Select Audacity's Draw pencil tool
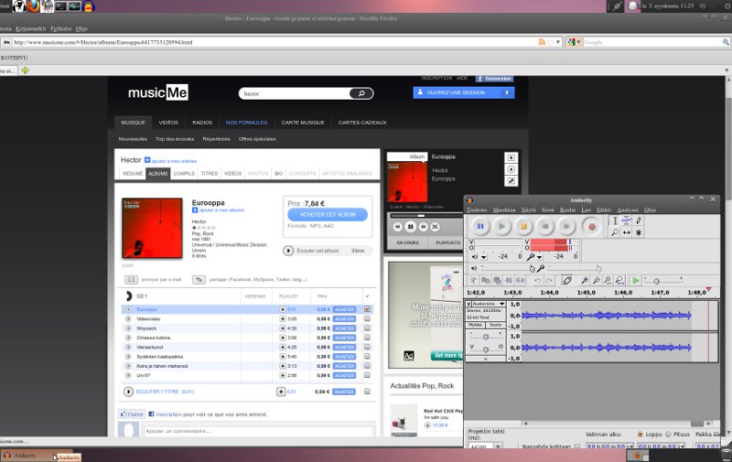The image size is (732, 462). click(x=638, y=220)
